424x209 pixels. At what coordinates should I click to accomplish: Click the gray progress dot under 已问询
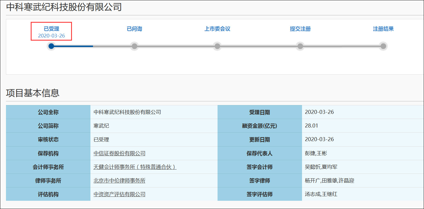pyautogui.click(x=135, y=46)
